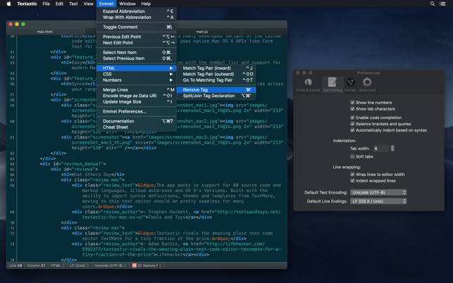Enable the Soft tabs checkbox
The height and width of the screenshot is (283, 453).
pos(352,156)
